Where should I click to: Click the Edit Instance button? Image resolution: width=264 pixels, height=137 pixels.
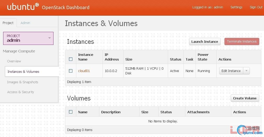(231, 71)
